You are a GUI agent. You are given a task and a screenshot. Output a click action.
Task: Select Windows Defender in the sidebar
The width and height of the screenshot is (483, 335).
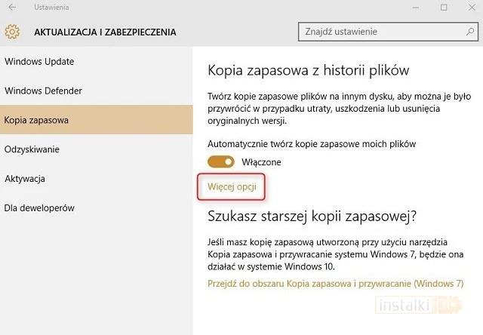pyautogui.click(x=43, y=91)
